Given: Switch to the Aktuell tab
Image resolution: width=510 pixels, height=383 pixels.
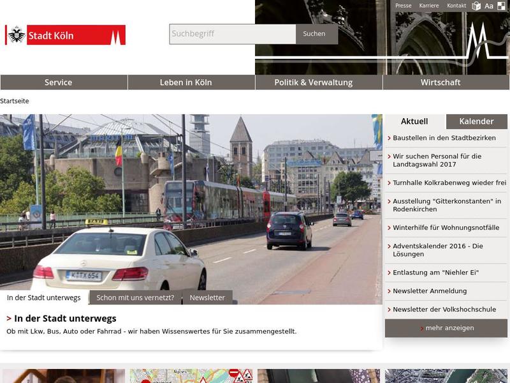Looking at the screenshot, I should 416,121.
